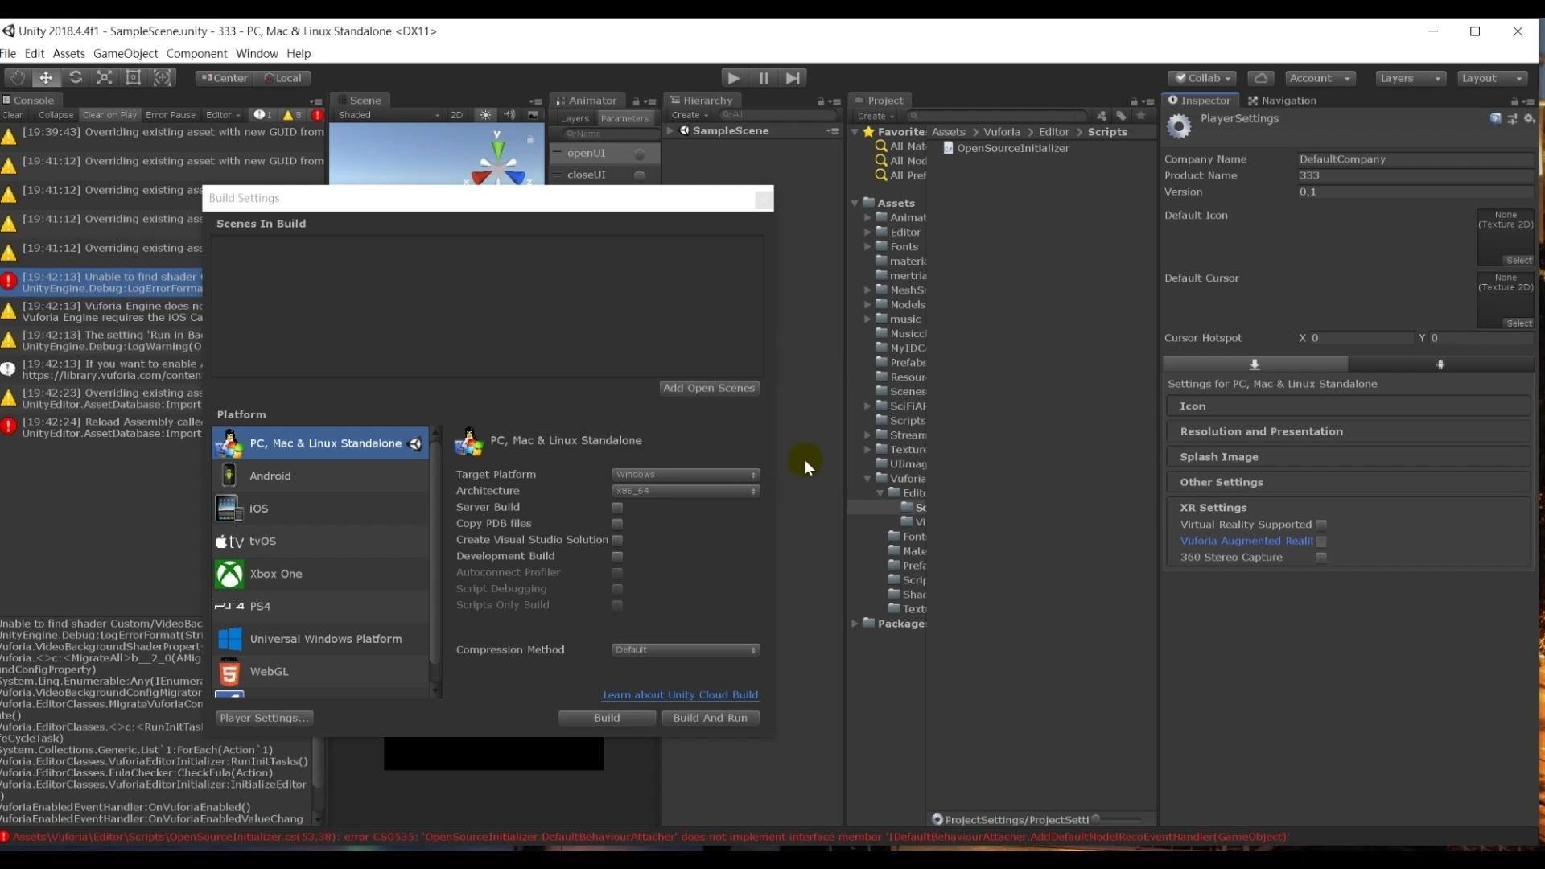
Task: Click Add Open Scenes button
Action: point(709,388)
